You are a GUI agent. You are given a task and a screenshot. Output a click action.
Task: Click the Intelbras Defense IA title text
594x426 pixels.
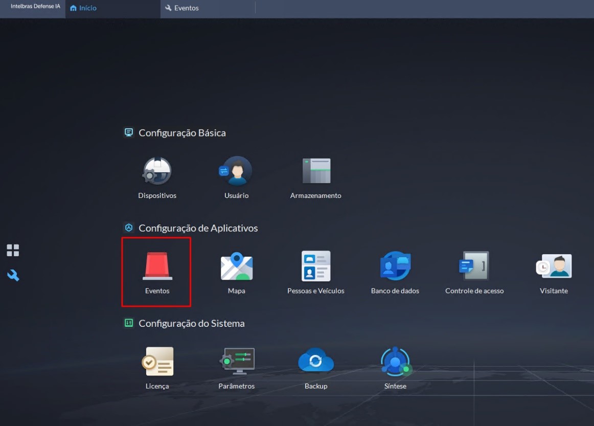click(x=35, y=6)
